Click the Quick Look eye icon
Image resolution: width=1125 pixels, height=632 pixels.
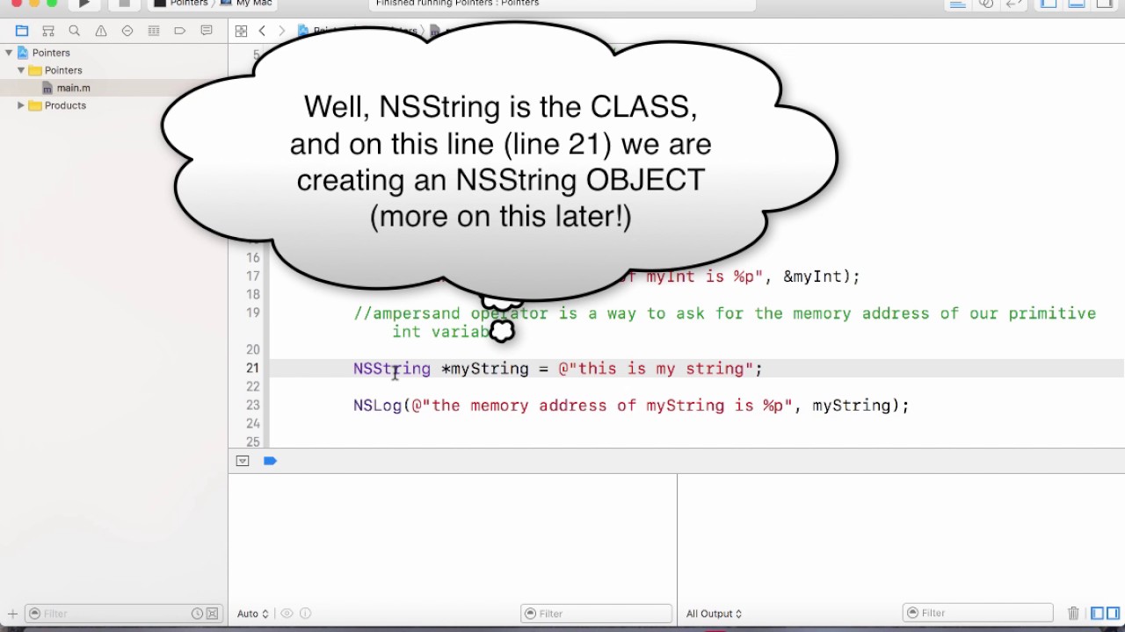[288, 614]
